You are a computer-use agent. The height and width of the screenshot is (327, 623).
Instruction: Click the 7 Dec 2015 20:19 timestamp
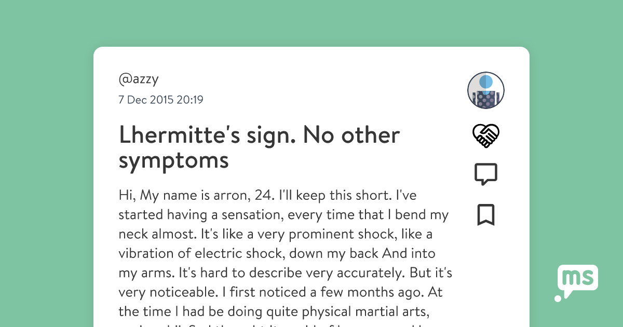[161, 100]
